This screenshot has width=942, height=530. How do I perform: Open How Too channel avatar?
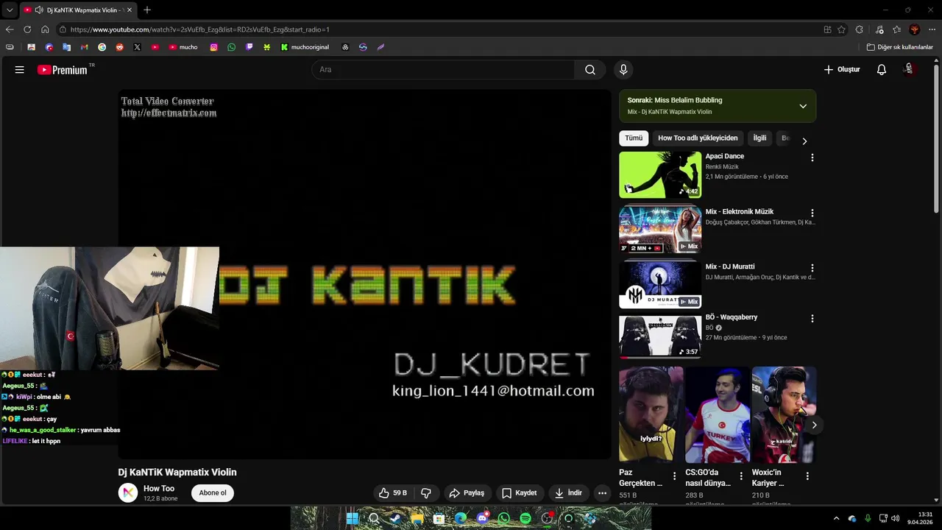click(x=128, y=493)
